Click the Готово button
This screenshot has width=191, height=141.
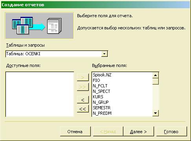tap(171, 132)
